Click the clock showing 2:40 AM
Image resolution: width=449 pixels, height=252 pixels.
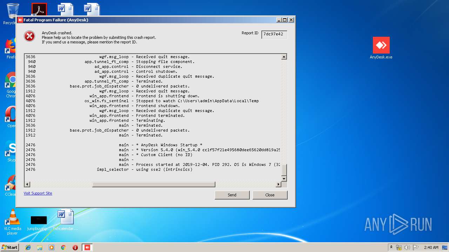point(431,247)
